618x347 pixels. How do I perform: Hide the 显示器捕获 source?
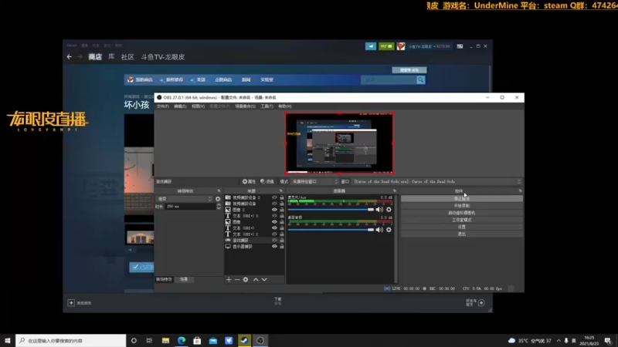pos(274,247)
